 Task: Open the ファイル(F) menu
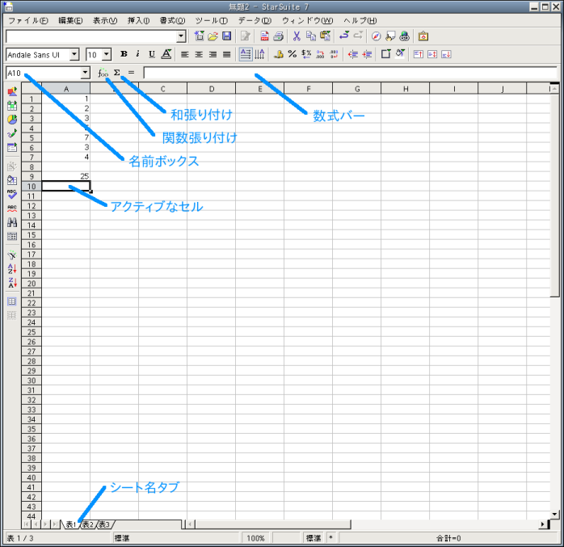coord(27,20)
